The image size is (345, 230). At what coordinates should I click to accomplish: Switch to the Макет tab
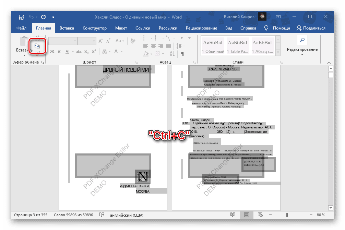[121, 28]
